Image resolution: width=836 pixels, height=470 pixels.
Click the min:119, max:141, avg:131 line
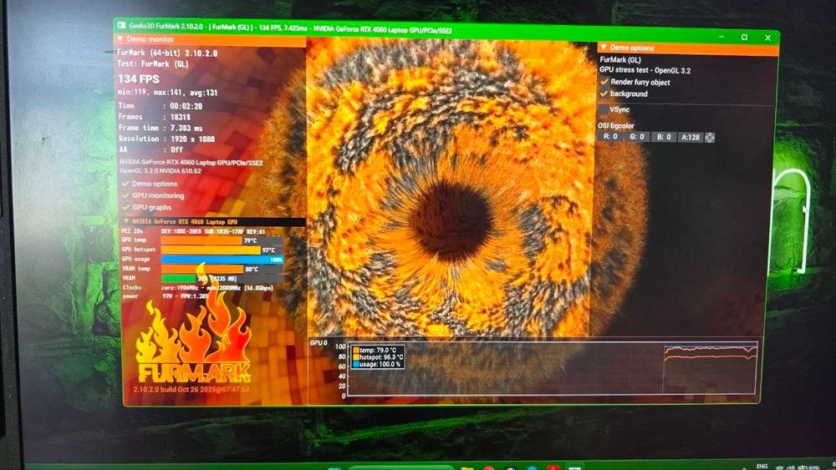tap(167, 93)
